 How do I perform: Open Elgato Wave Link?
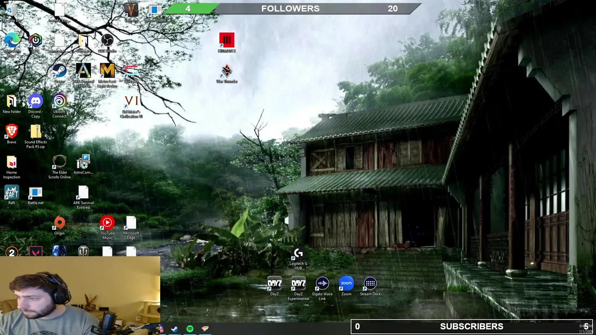pos(322,289)
